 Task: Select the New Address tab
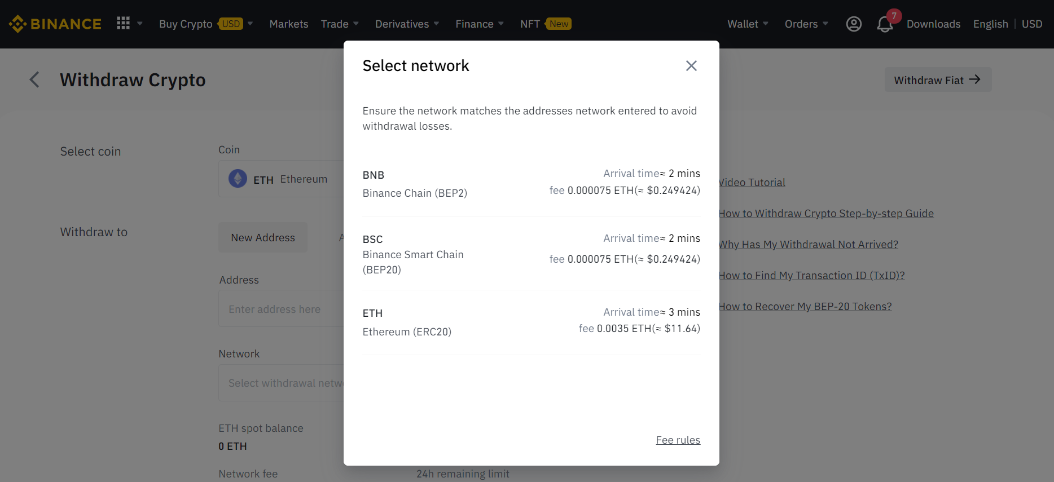pos(263,237)
